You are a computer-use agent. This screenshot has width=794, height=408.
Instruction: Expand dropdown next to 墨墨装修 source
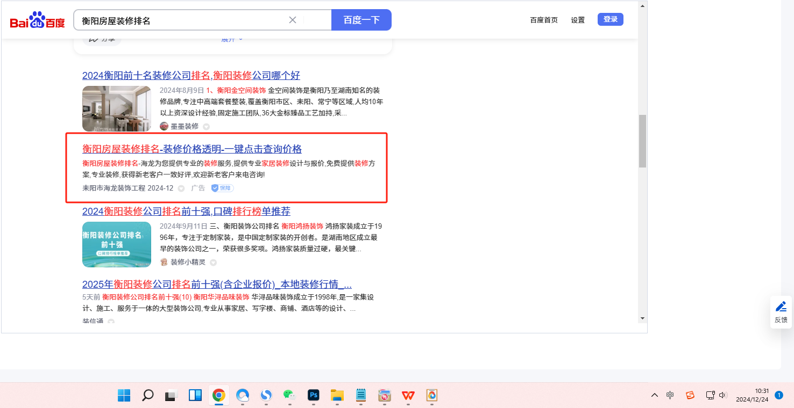[206, 127]
